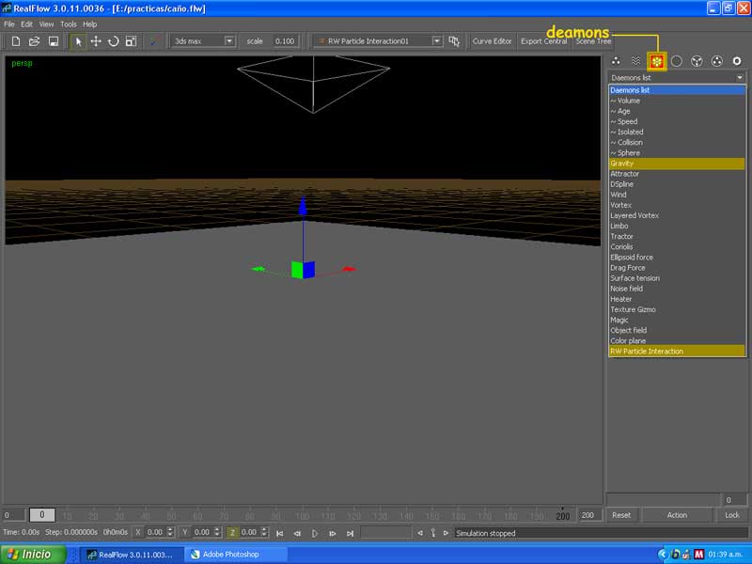Choose the Move tool with four arrows
Viewport: 752px width, 564px height.
click(x=96, y=41)
